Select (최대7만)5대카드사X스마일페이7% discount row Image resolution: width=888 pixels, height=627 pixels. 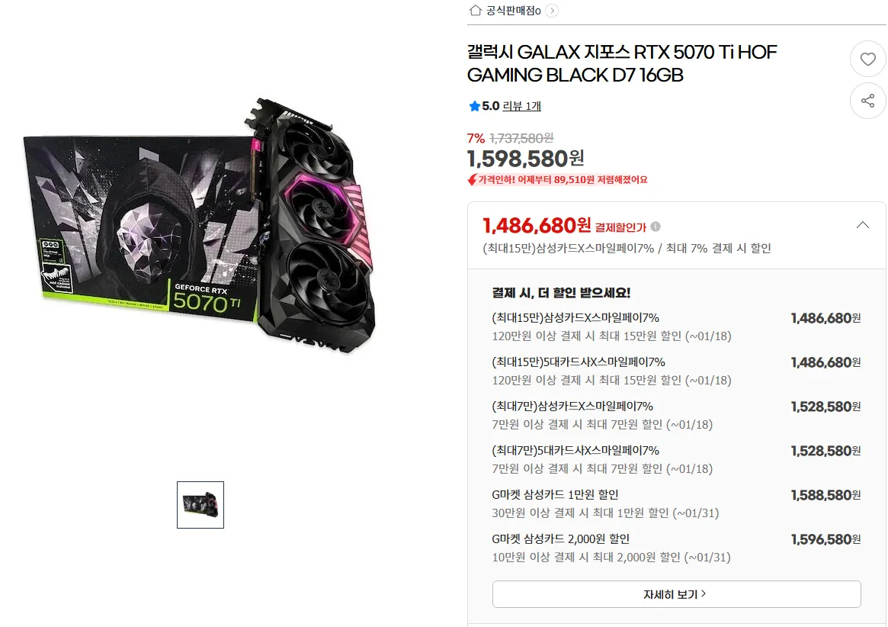(676, 459)
